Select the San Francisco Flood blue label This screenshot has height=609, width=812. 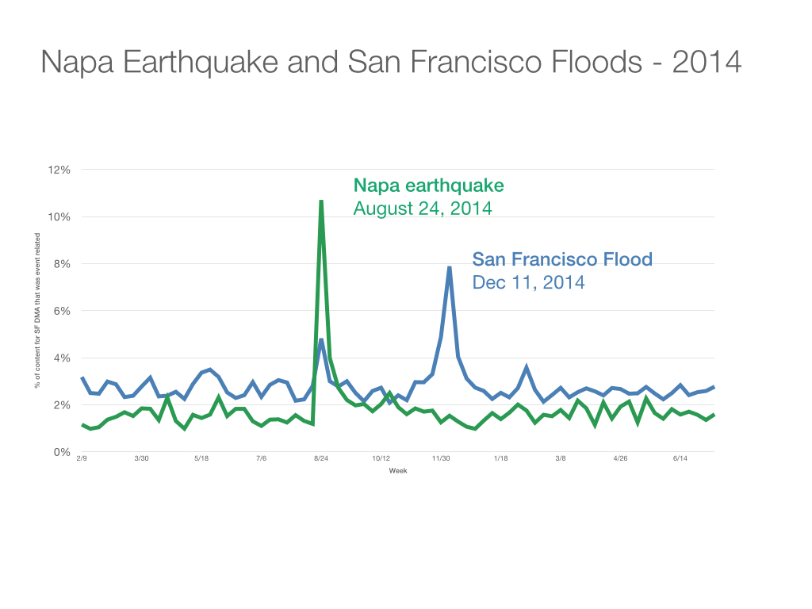coord(562,259)
